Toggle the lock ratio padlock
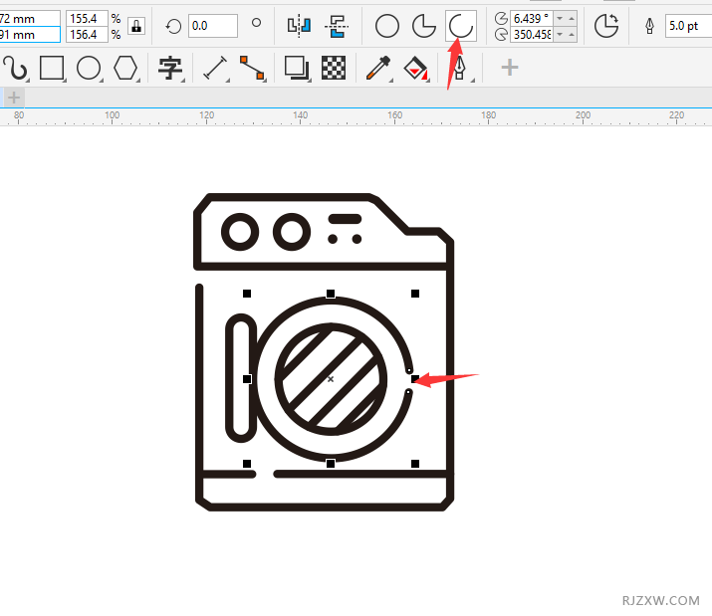Image resolution: width=712 pixels, height=616 pixels. click(136, 26)
